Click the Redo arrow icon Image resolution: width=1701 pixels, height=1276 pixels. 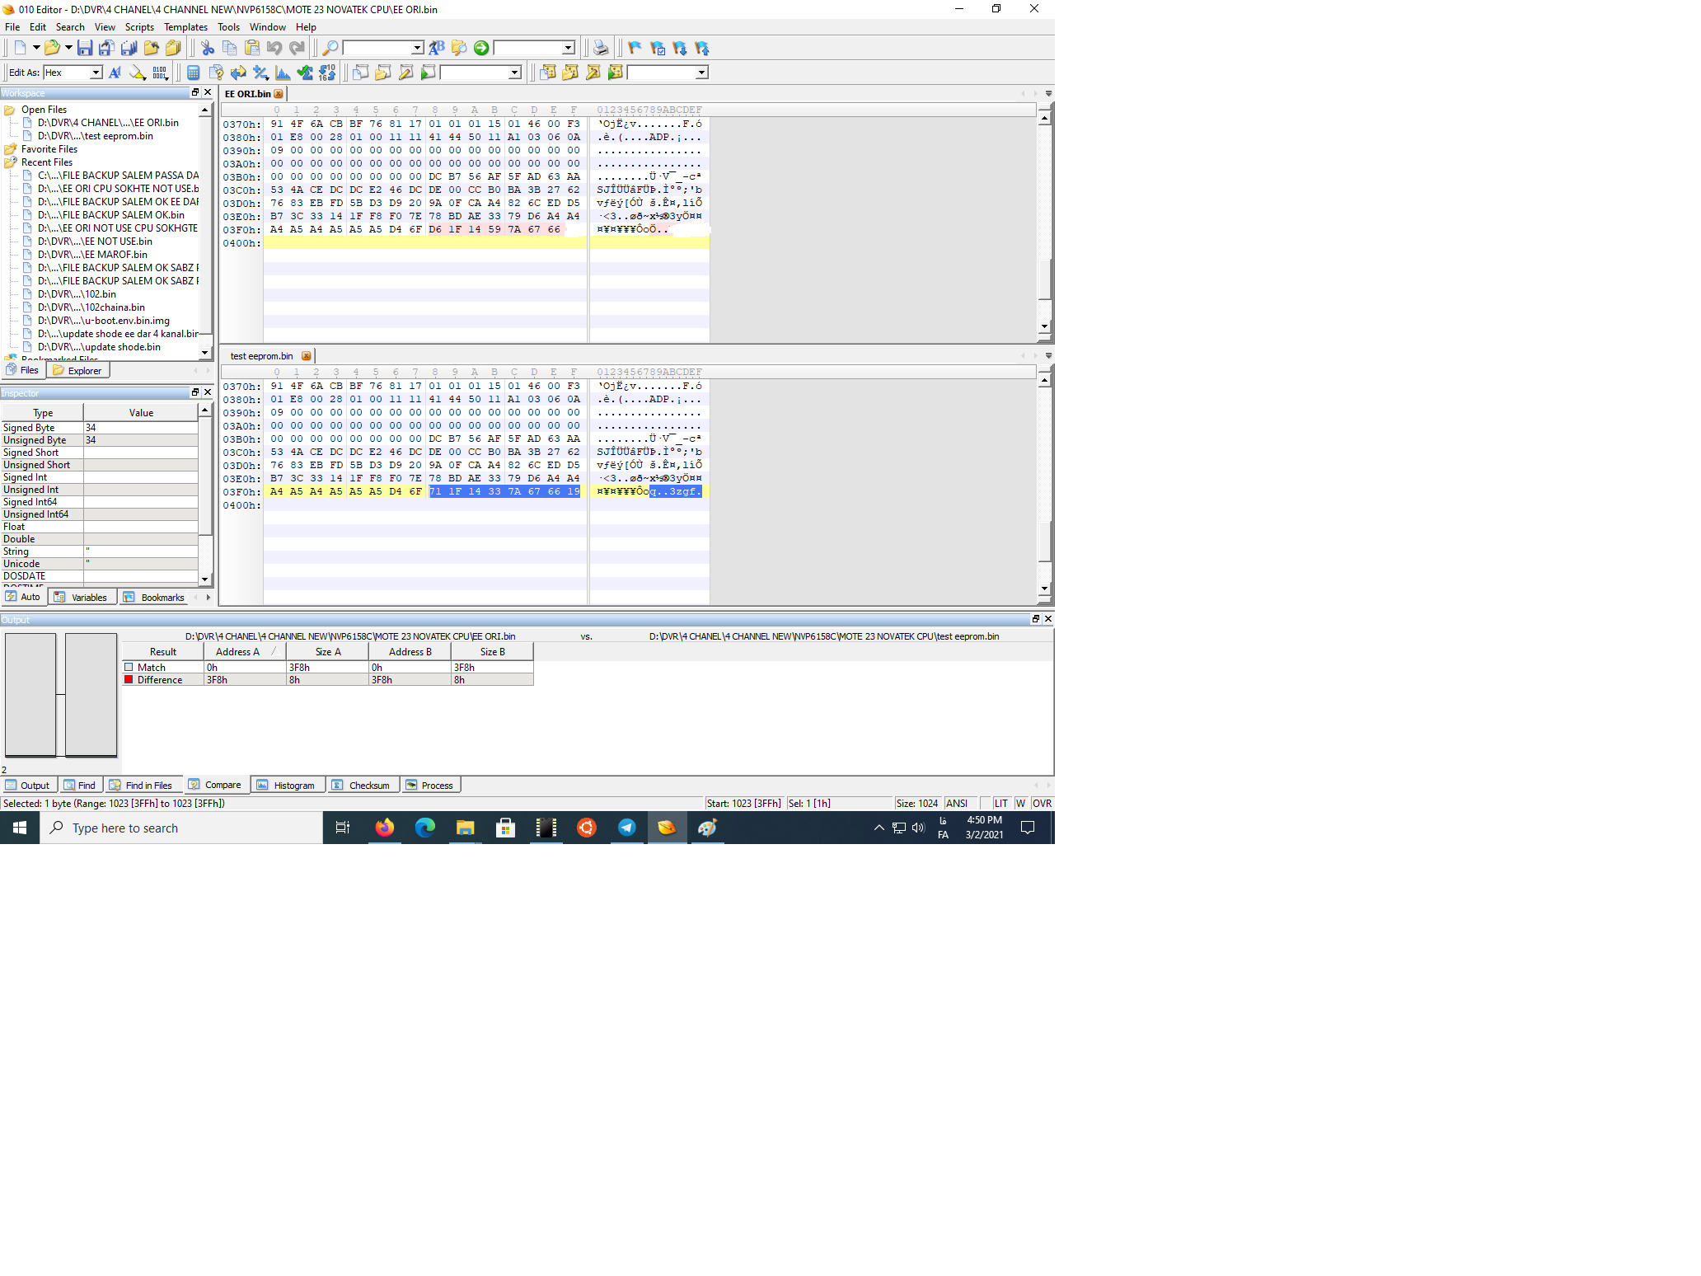click(x=297, y=48)
